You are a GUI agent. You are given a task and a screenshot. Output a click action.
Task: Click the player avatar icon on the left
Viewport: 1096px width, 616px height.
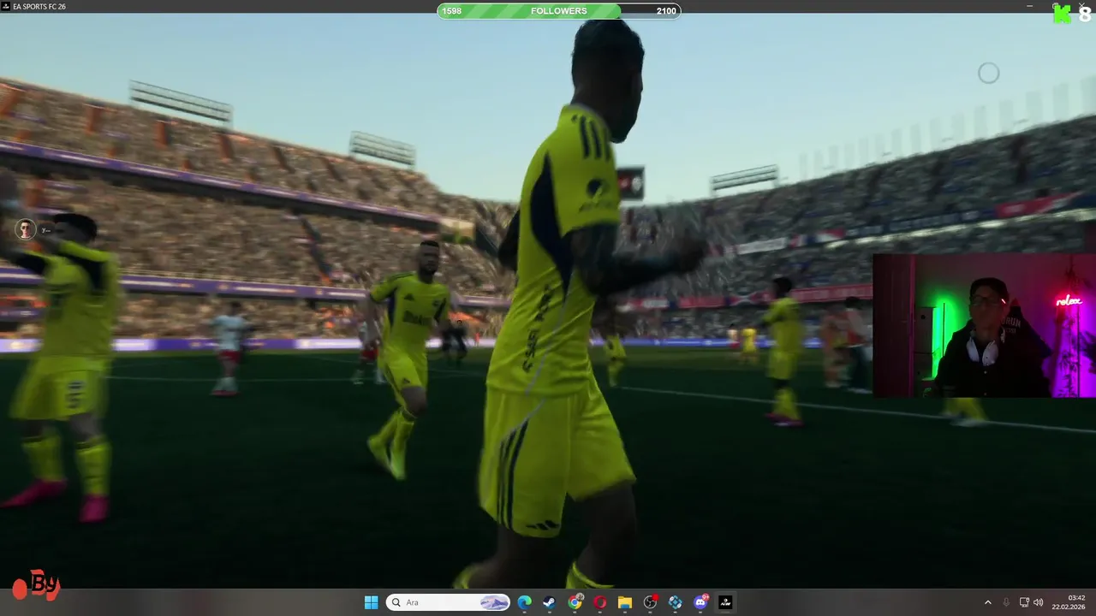(26, 229)
